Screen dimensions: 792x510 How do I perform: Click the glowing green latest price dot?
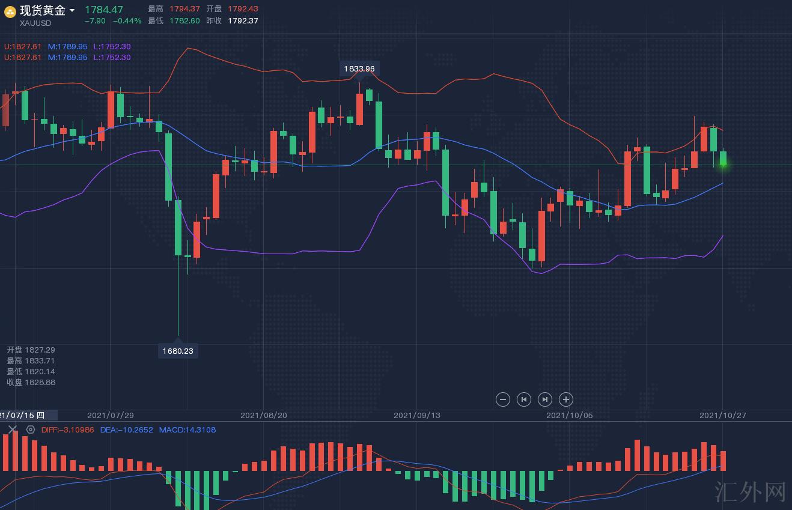[x=723, y=165]
